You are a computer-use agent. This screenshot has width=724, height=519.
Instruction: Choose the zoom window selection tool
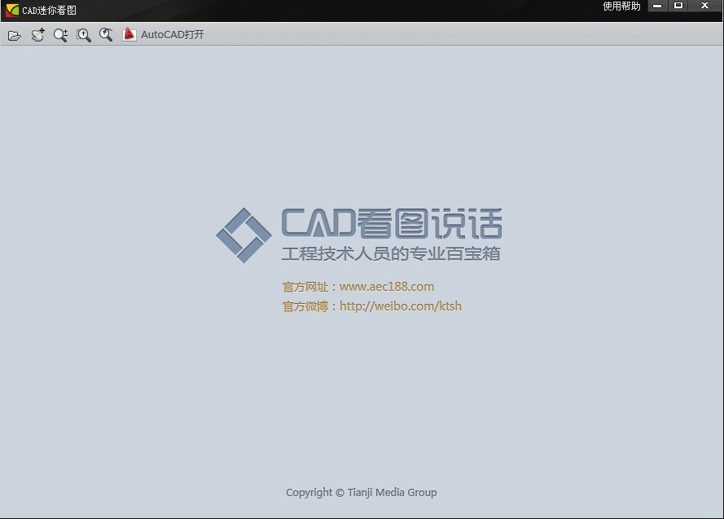click(x=83, y=35)
